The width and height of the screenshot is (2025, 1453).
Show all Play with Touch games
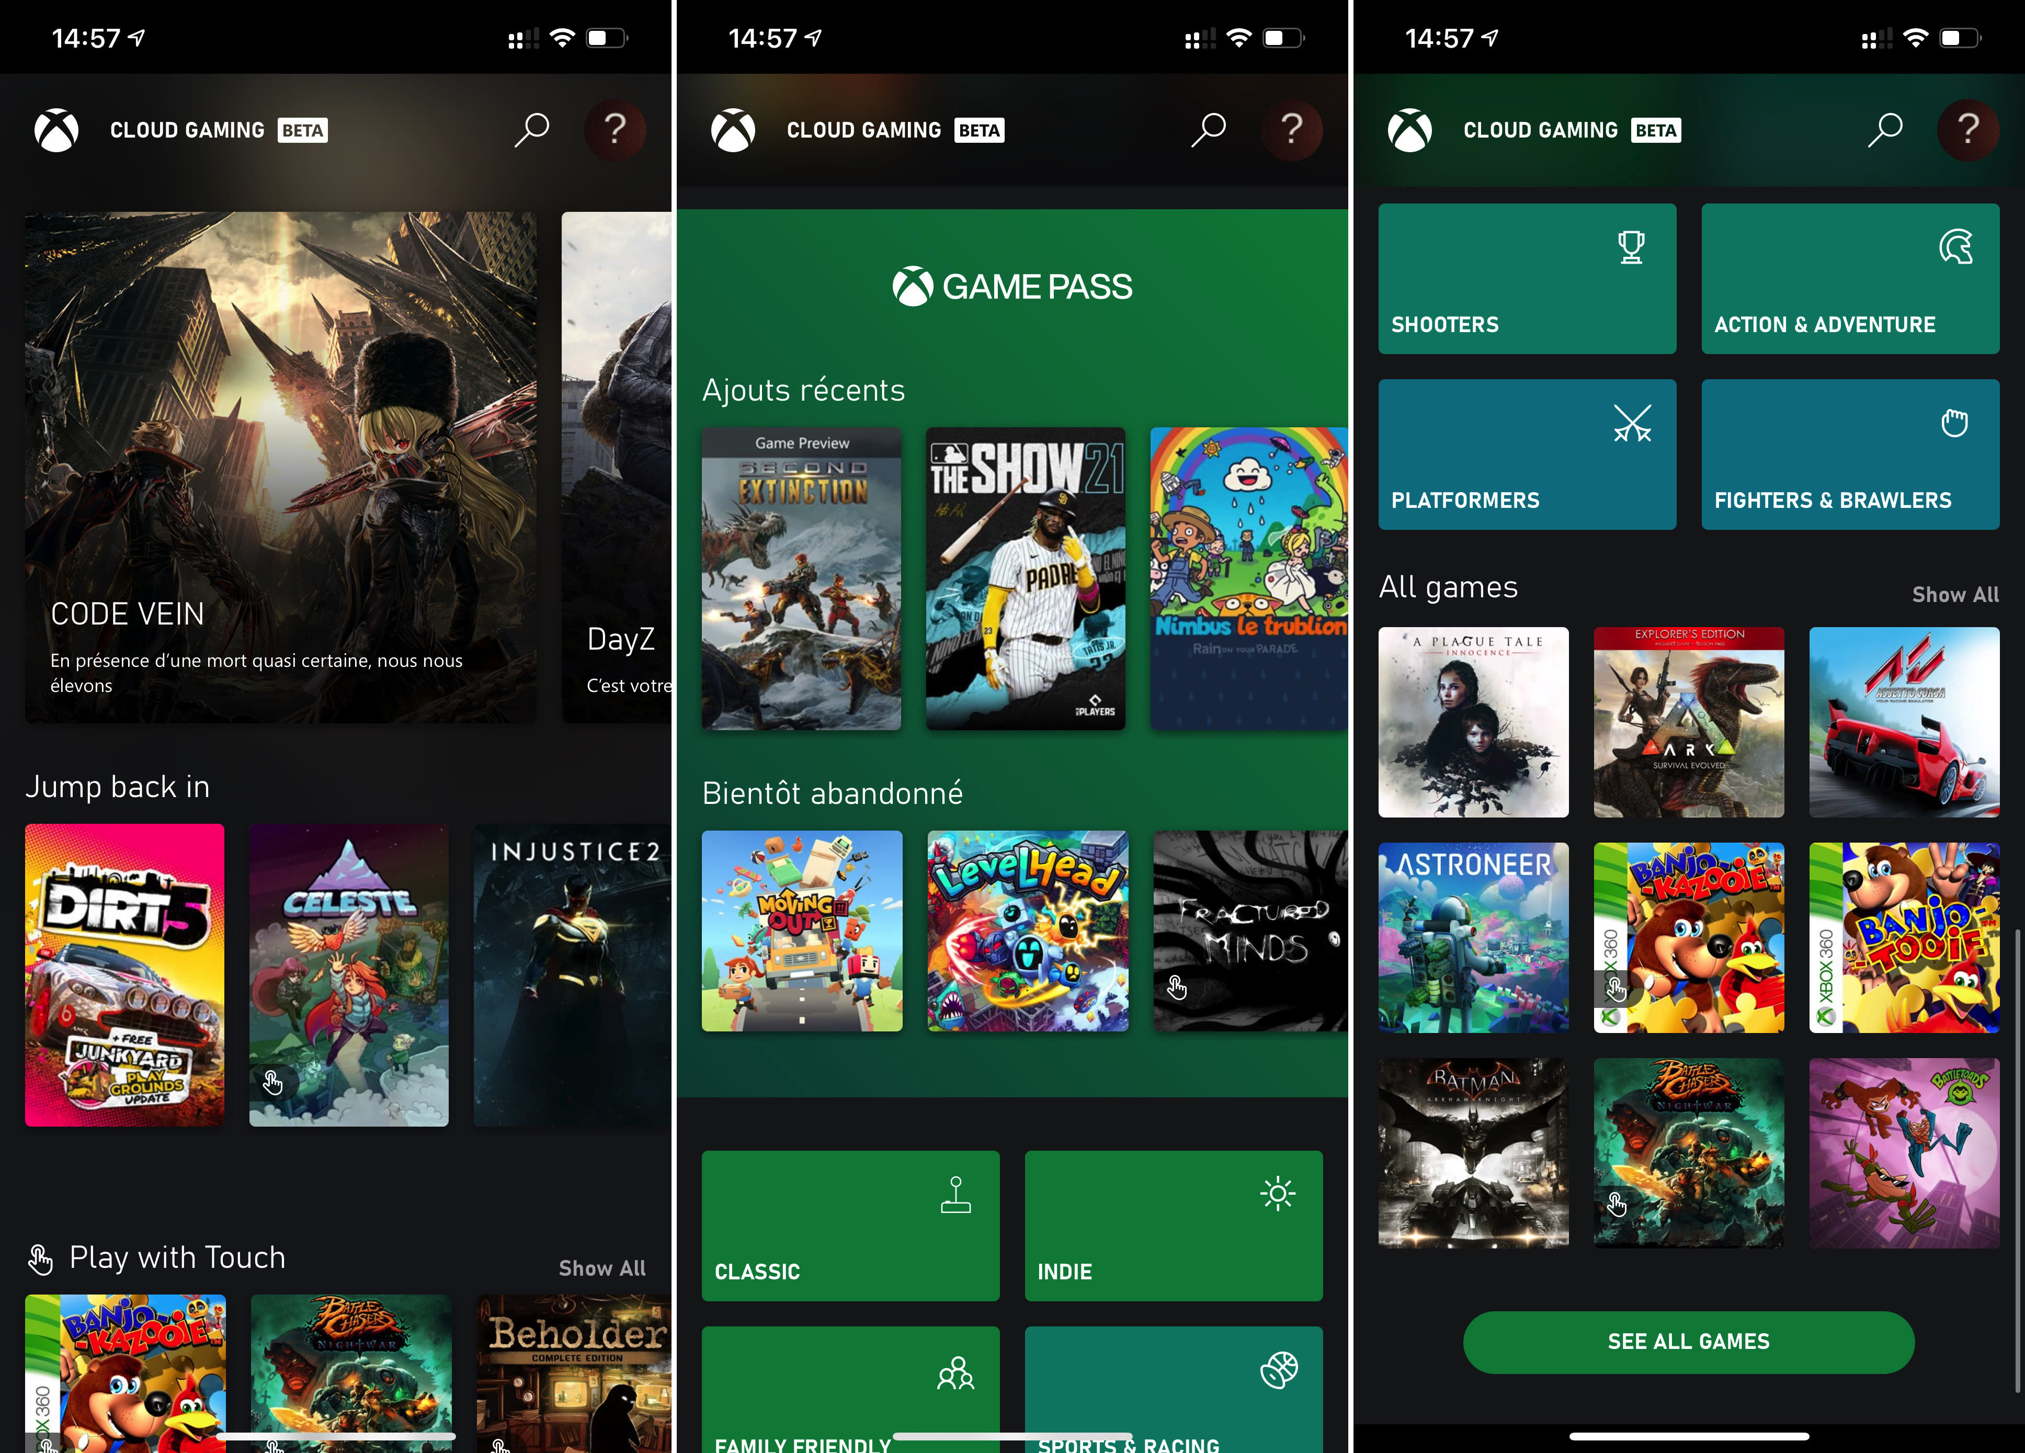tap(602, 1268)
